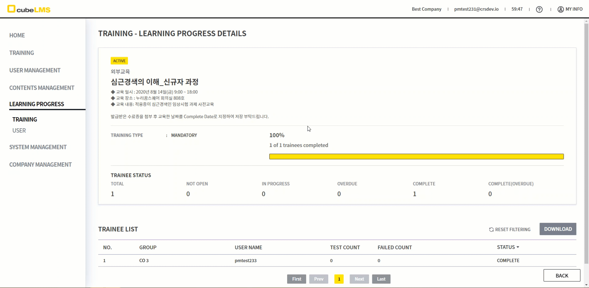Click the MY INFO user icon
The image size is (589, 288).
point(561,9)
